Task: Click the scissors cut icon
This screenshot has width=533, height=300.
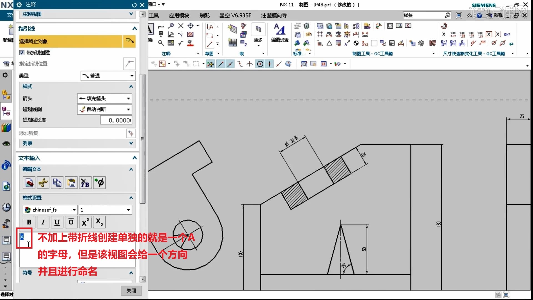Action: coord(43,183)
